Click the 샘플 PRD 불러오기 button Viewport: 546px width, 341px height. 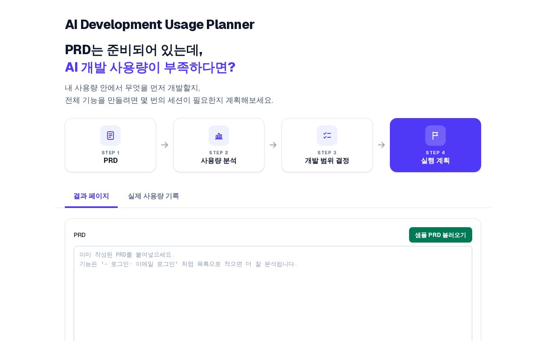(441, 235)
